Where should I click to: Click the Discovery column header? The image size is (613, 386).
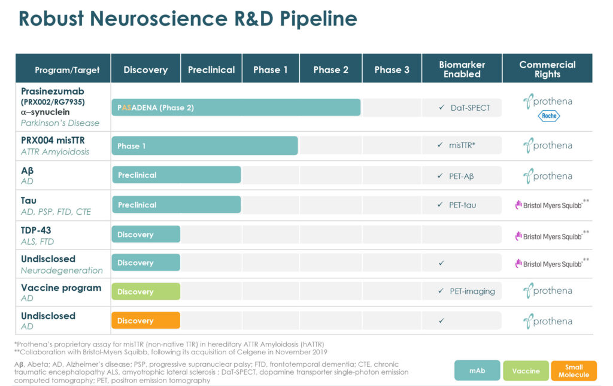tap(145, 68)
